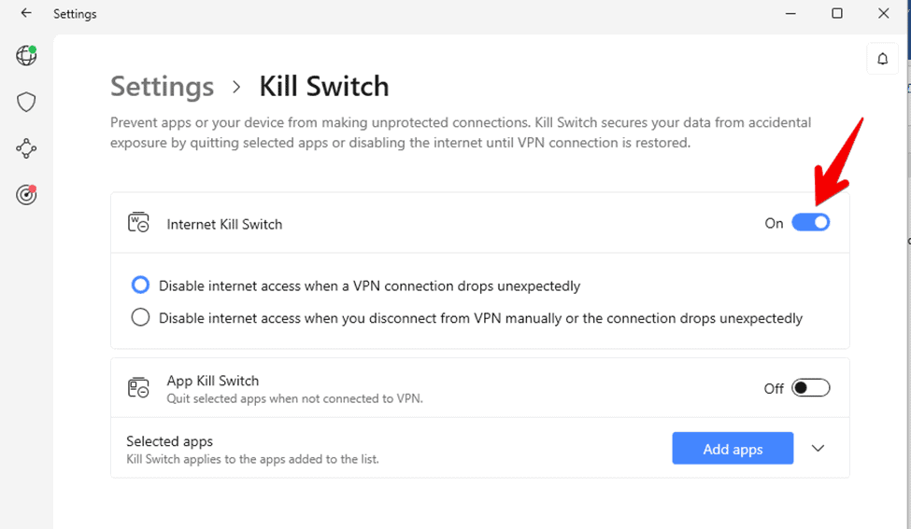Choose "disconnect from VPN manually" radio option
The height and width of the screenshot is (529, 911).
pyautogui.click(x=140, y=317)
